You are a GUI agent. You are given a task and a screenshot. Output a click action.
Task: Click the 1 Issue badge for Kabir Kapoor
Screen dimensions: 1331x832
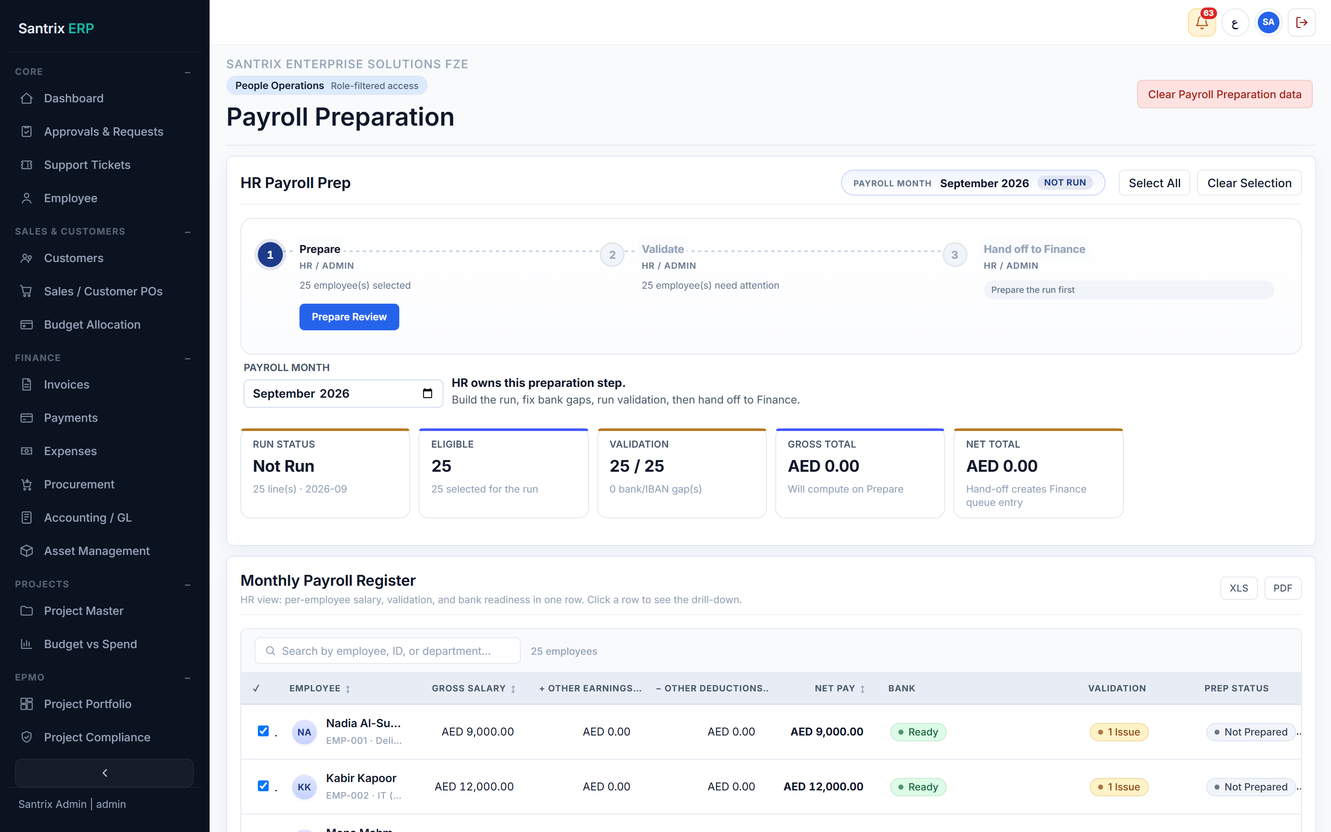coord(1119,787)
